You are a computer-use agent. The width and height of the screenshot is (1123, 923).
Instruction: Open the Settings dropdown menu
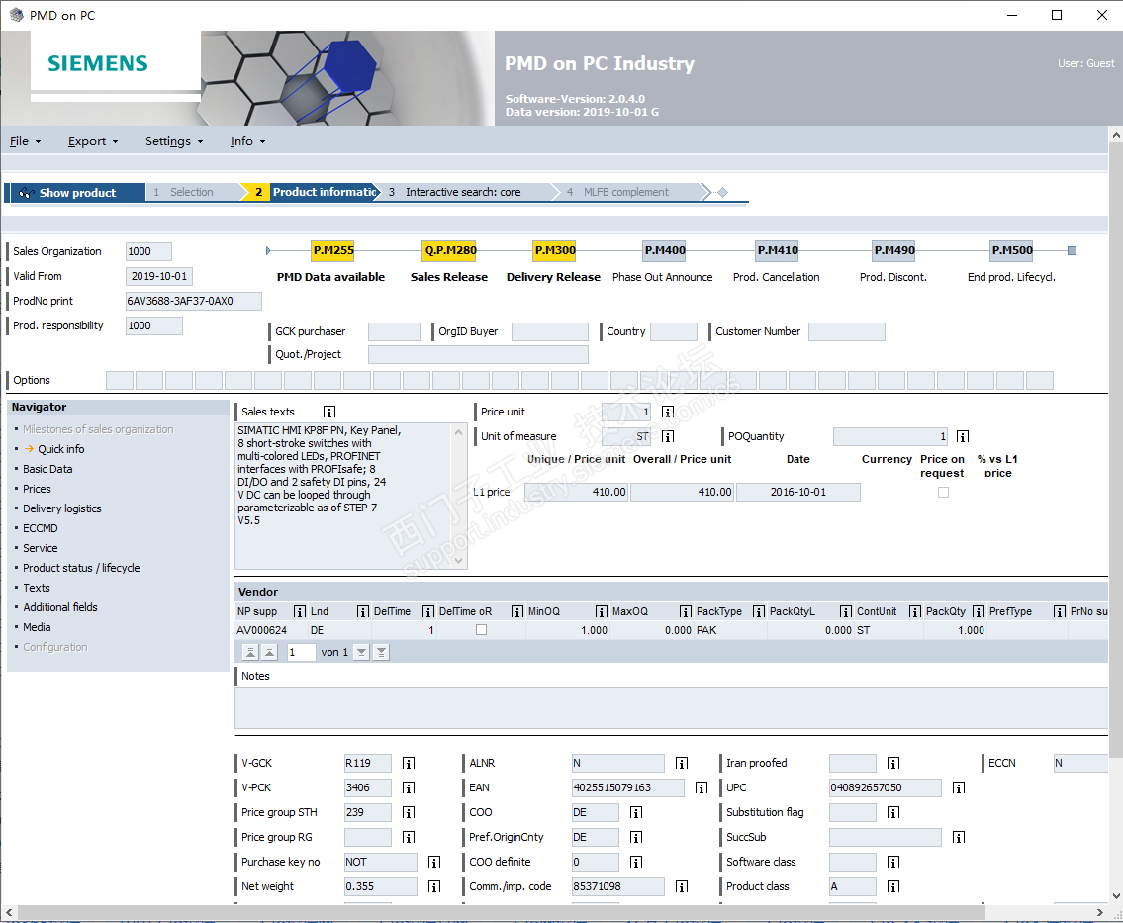(x=173, y=141)
